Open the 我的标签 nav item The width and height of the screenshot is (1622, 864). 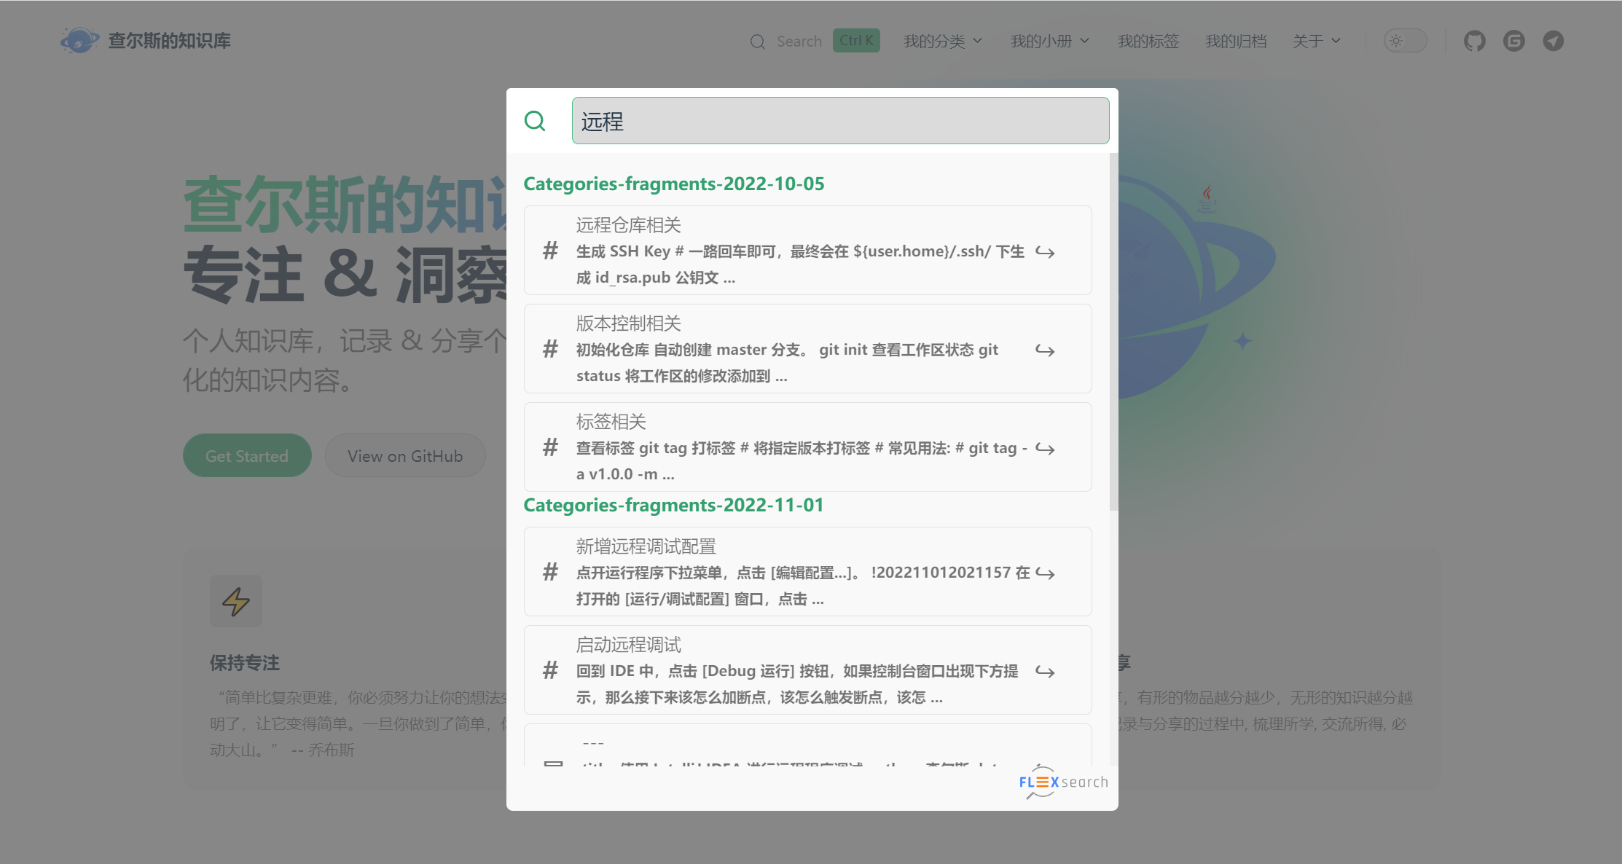(1148, 41)
